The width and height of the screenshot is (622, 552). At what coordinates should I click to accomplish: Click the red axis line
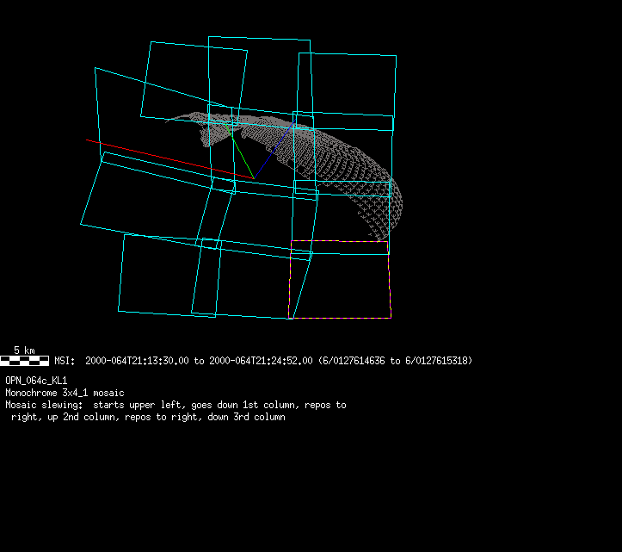(169, 159)
